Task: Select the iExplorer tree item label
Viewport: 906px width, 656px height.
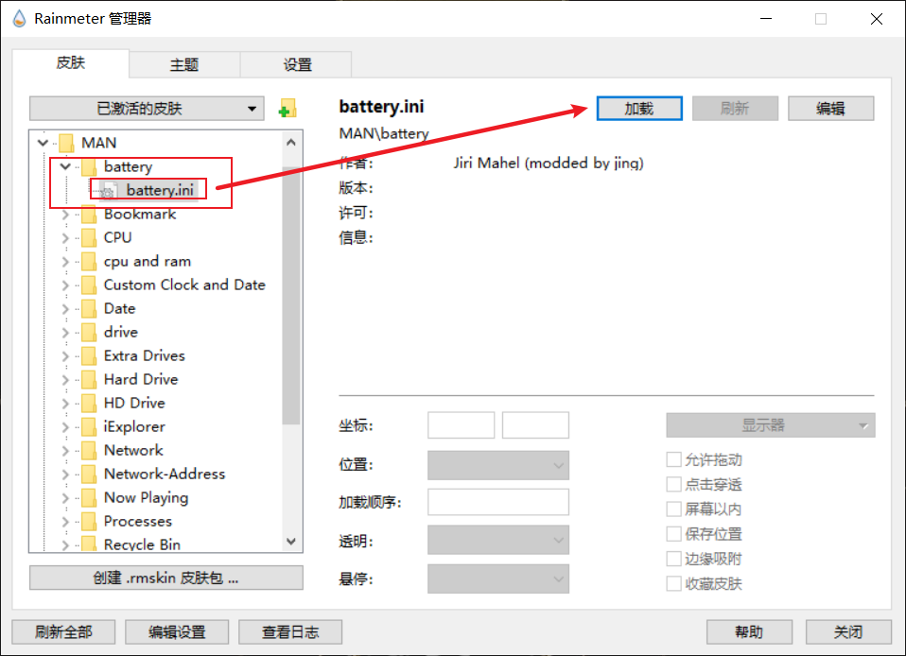Action: [134, 426]
